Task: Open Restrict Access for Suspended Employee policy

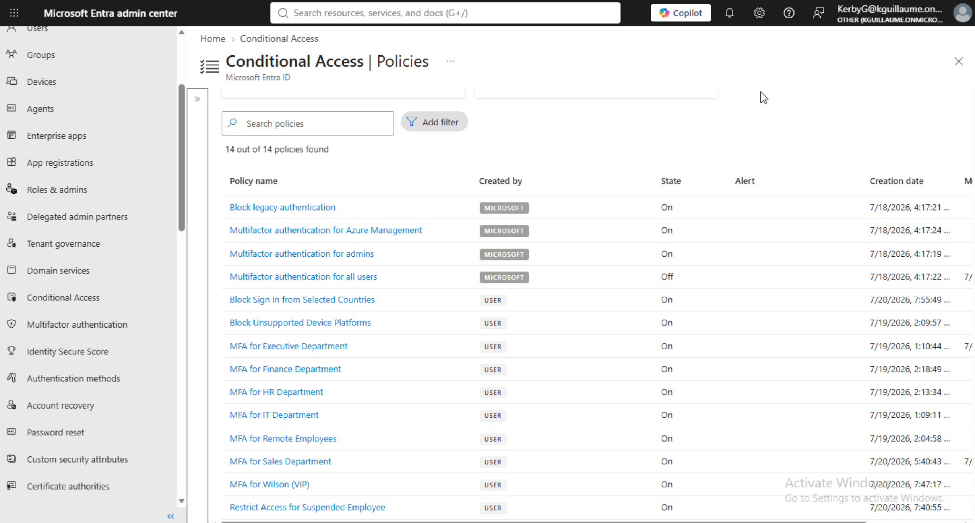Action: click(x=307, y=507)
